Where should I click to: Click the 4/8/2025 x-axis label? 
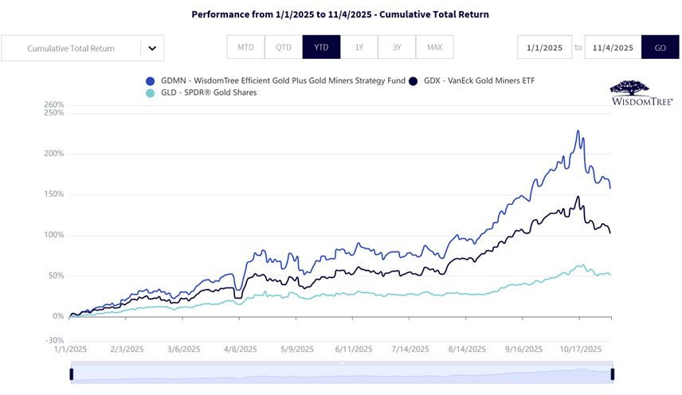click(x=240, y=350)
